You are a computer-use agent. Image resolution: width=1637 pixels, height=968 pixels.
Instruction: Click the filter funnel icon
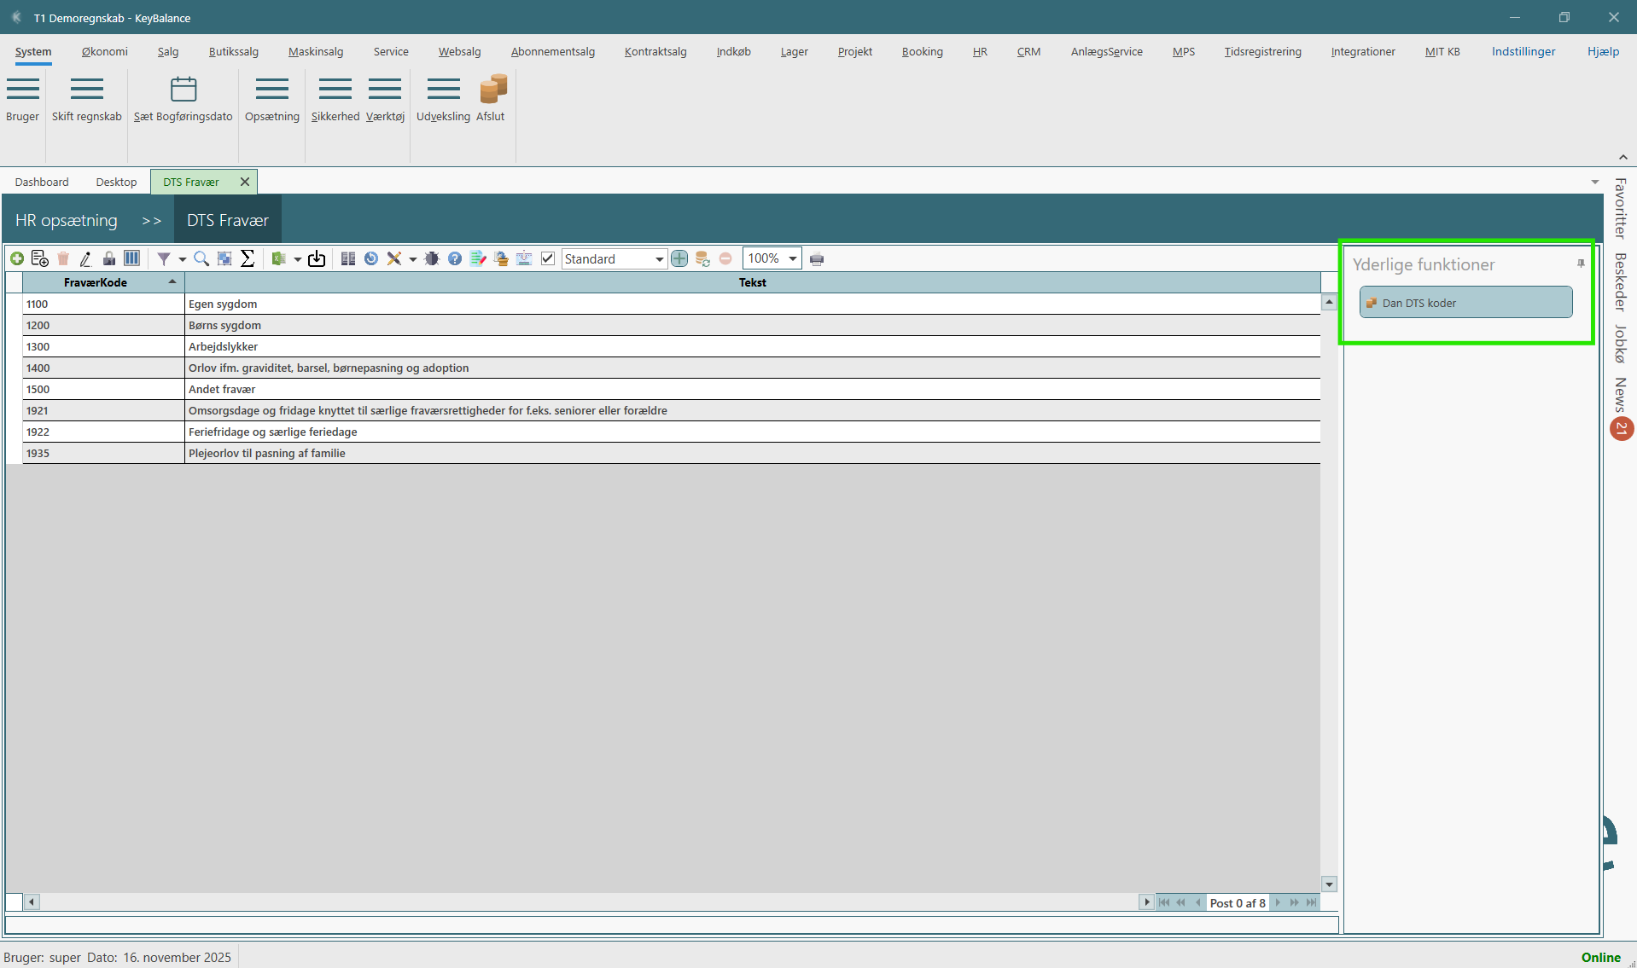pyautogui.click(x=163, y=258)
